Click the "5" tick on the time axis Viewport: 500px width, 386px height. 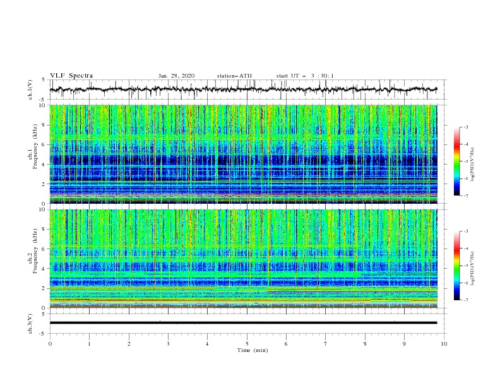click(247, 344)
